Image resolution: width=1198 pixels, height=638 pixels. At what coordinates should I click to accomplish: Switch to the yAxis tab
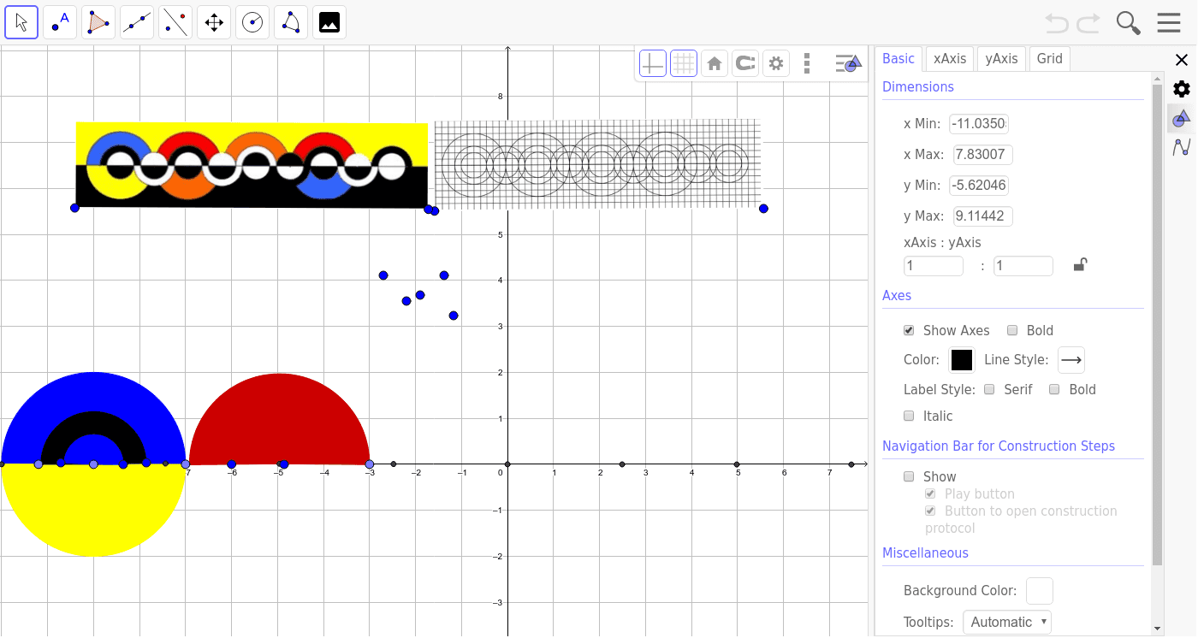pos(1001,58)
